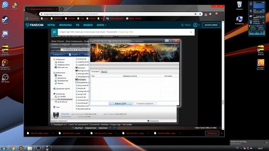Expand the WIKIS dropdown in the Fandom header
The image size is (269, 151).
(x=101, y=25)
